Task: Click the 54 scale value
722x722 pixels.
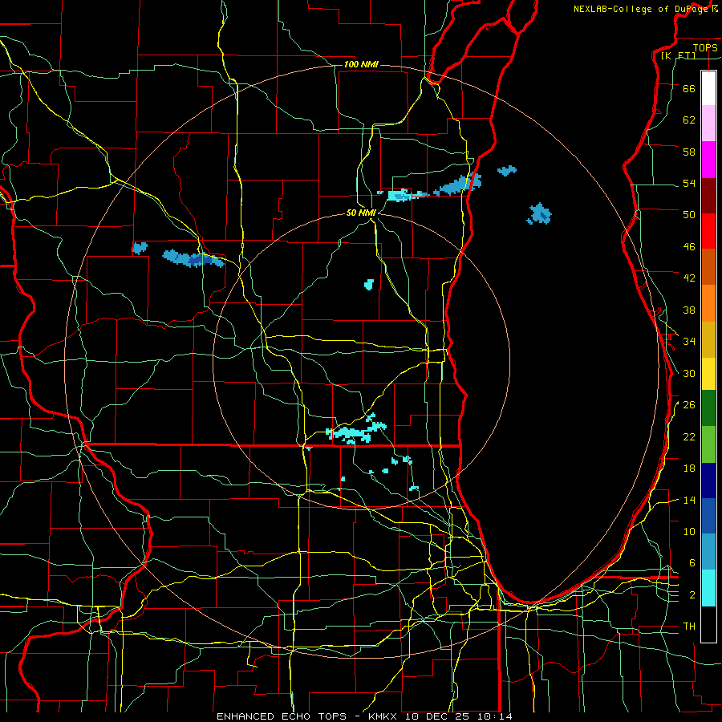Action: (689, 183)
